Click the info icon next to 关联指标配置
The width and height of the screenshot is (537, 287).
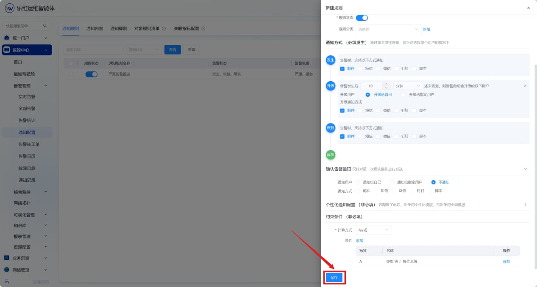tap(203, 29)
